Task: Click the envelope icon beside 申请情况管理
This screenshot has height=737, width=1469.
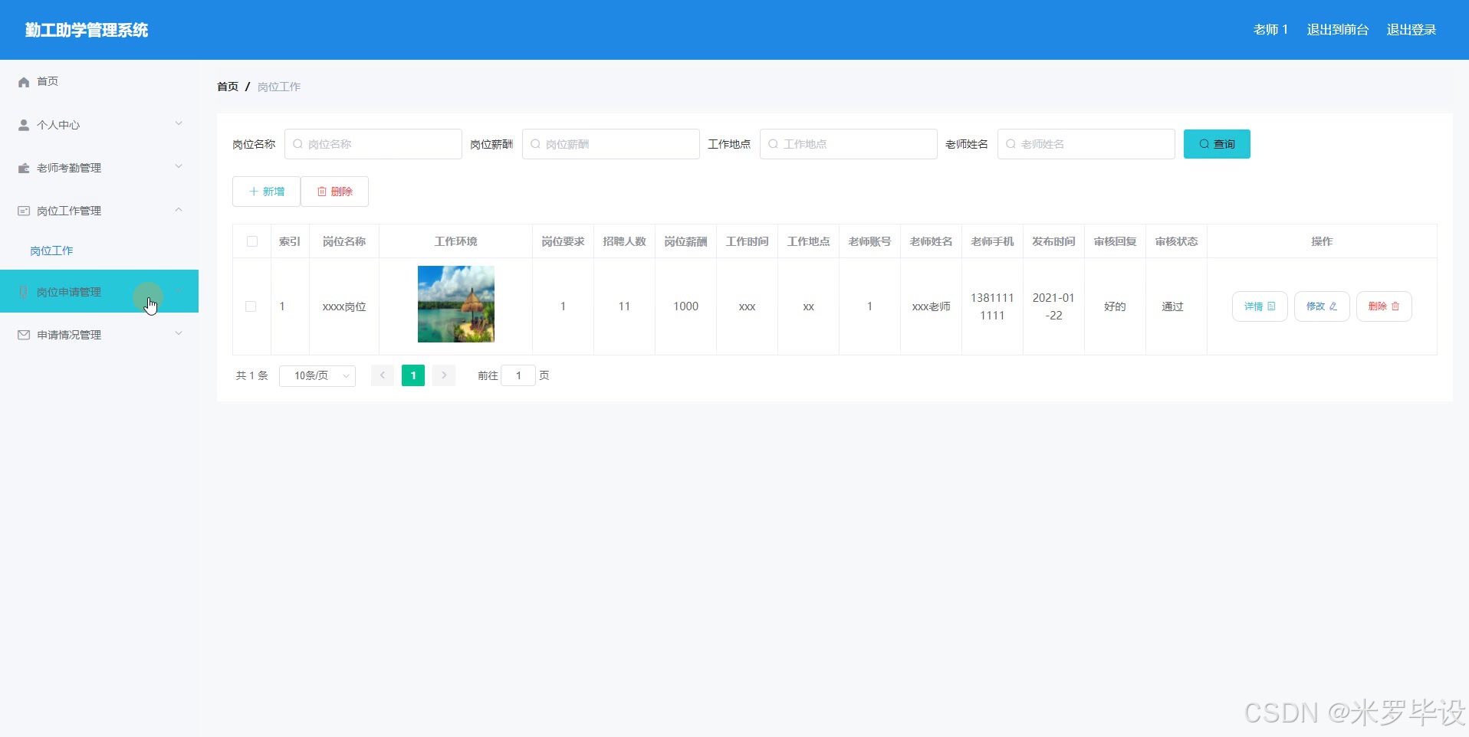Action: [x=24, y=335]
